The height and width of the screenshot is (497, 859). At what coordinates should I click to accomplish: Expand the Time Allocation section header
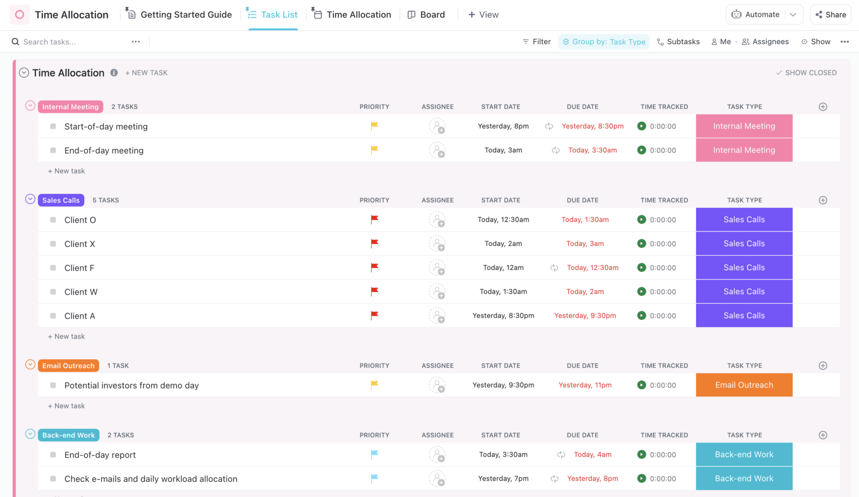23,72
